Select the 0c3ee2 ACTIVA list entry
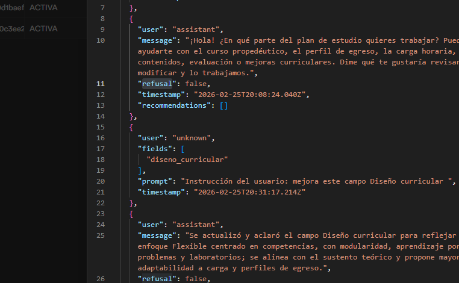 tap(30, 28)
